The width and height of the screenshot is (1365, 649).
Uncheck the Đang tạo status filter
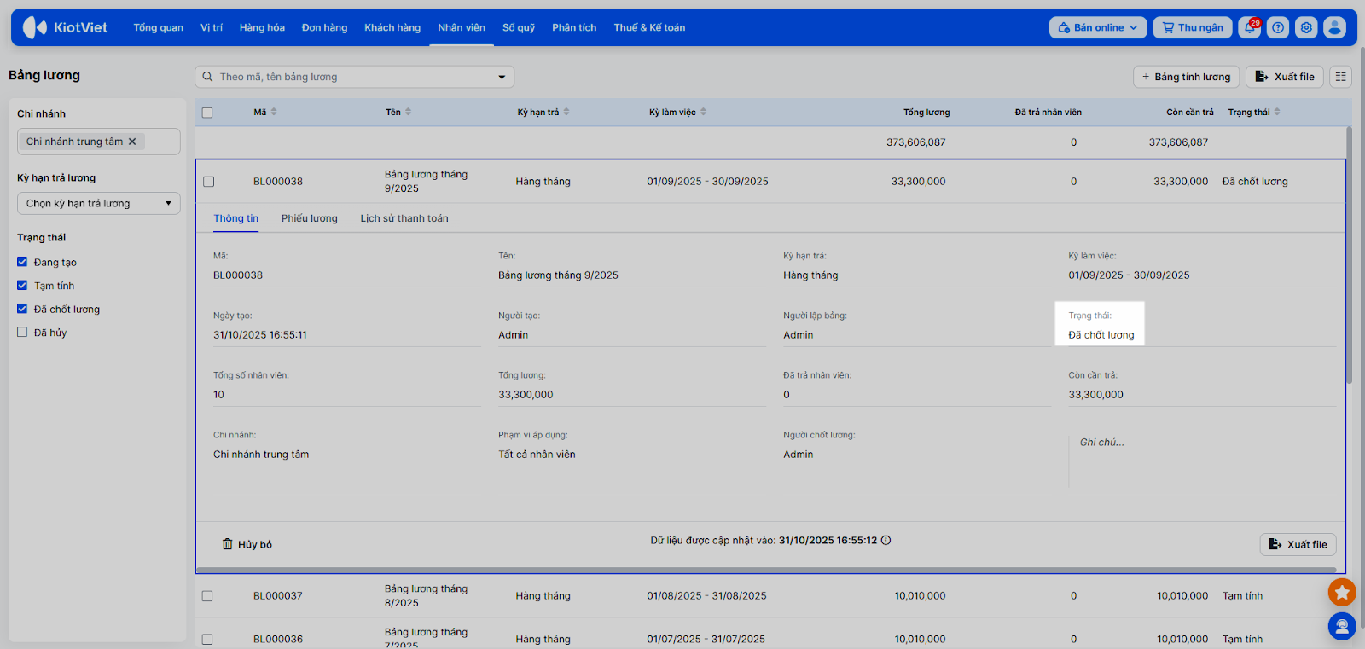(x=22, y=262)
